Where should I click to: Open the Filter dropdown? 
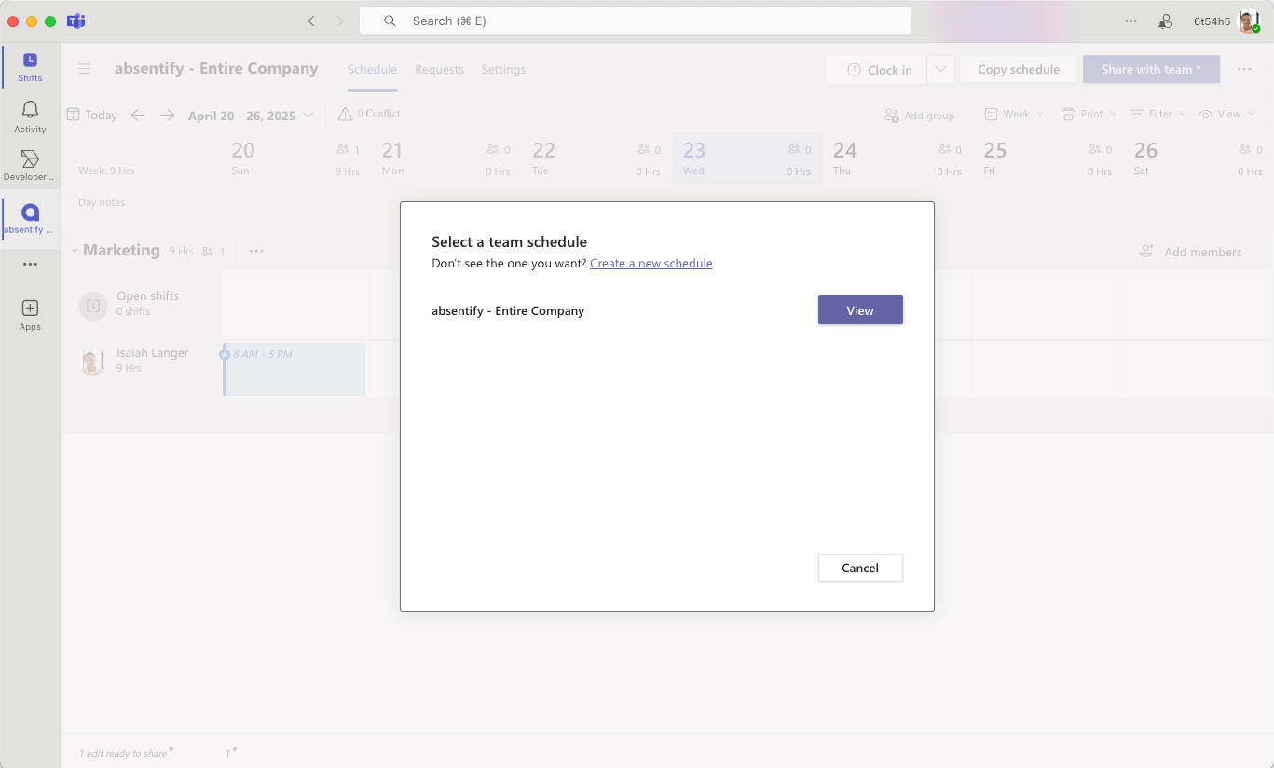[1158, 114]
